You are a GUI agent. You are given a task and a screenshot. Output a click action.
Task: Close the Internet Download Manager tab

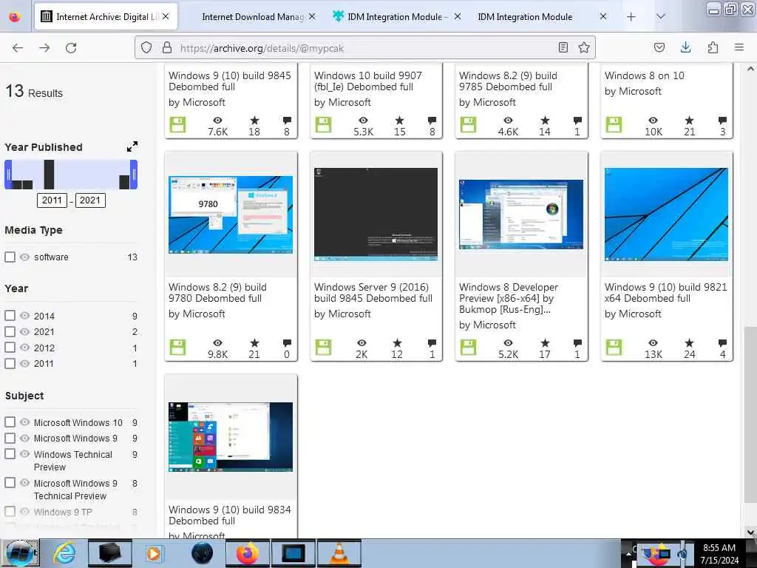pyautogui.click(x=312, y=16)
